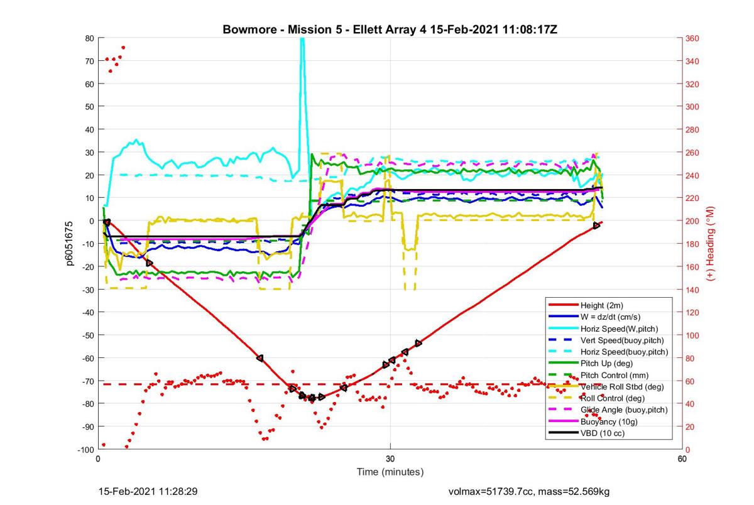754x505 pixels.
Task: Select the 'Vehicle Roll Stbd (deg)' legend entry
Action: (x=621, y=387)
